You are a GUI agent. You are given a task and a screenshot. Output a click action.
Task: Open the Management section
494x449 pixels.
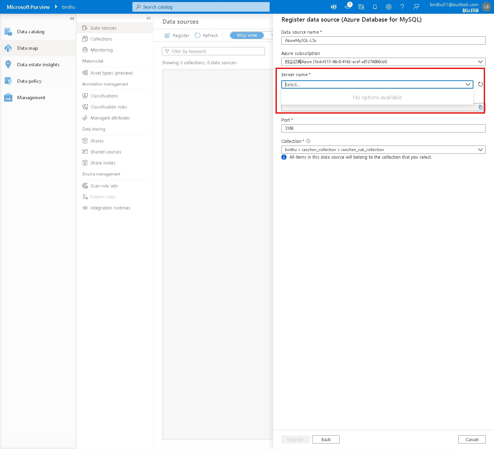pos(31,97)
